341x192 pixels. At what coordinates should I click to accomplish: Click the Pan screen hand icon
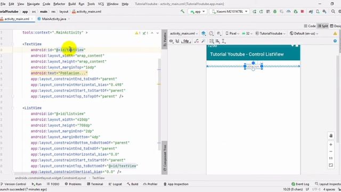pos(331,135)
